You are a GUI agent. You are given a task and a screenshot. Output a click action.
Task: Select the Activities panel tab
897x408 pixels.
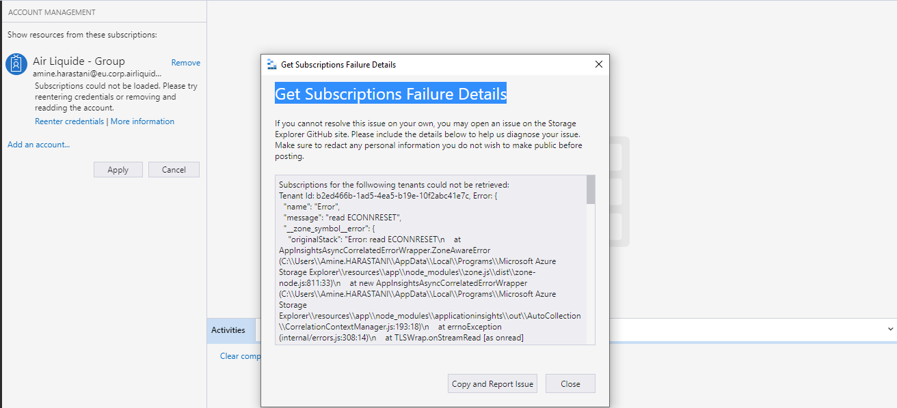pyautogui.click(x=230, y=330)
